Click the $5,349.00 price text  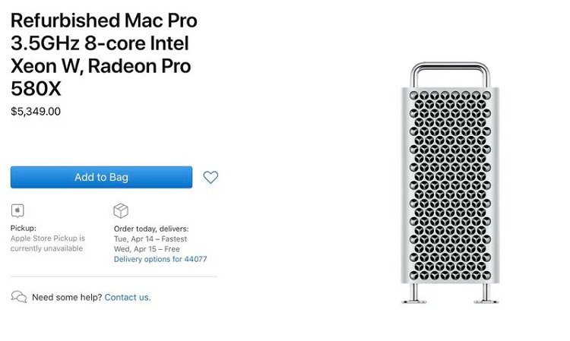click(x=36, y=112)
